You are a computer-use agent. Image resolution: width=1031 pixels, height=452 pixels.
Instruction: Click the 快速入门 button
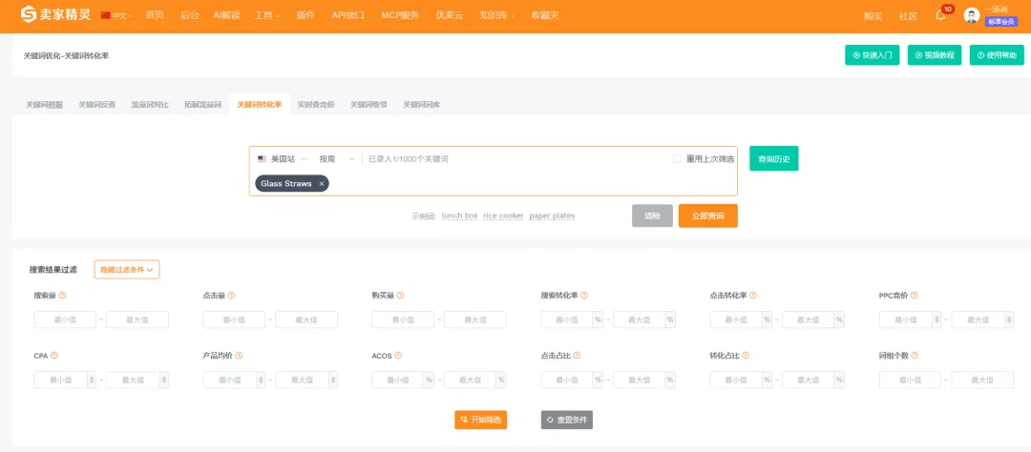pyautogui.click(x=872, y=55)
